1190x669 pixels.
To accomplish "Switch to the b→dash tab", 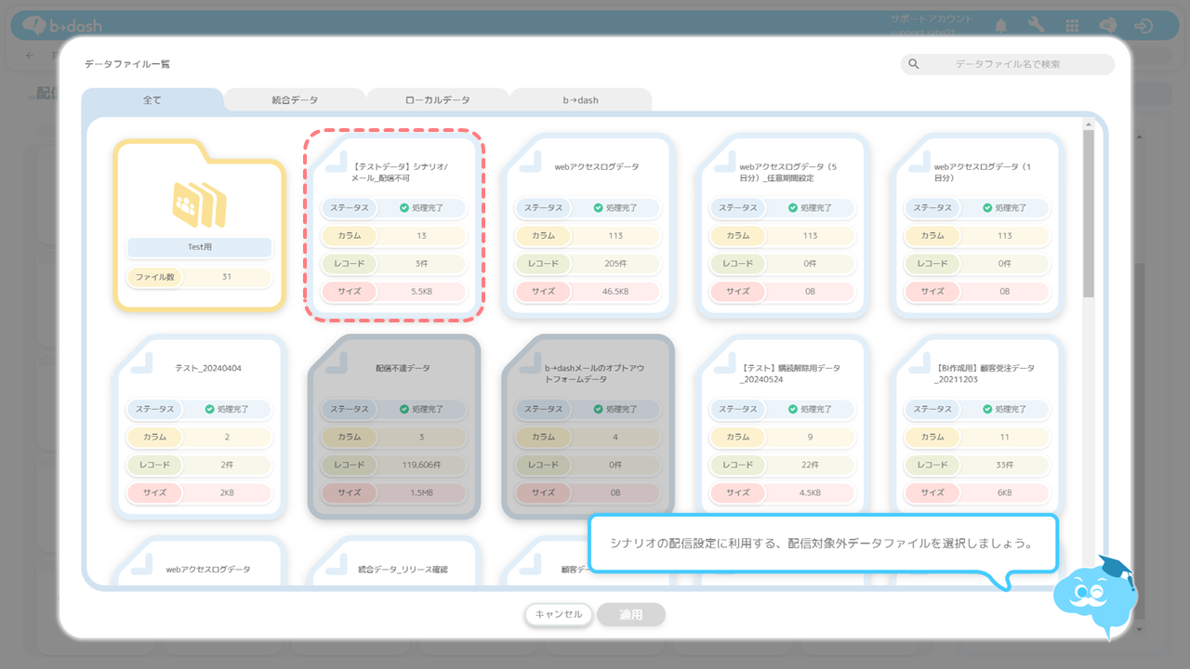I will click(581, 99).
